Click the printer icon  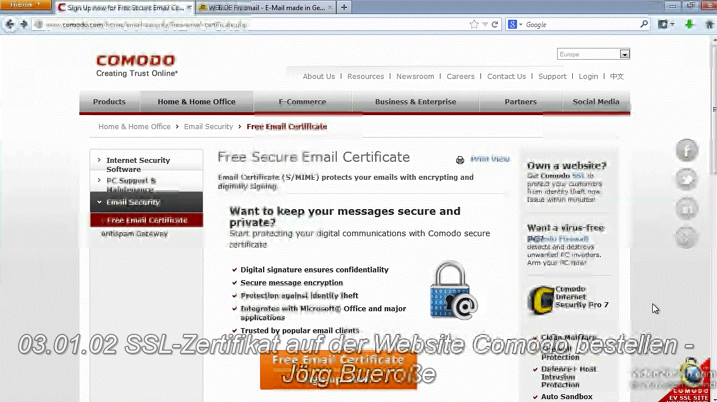pos(460,160)
